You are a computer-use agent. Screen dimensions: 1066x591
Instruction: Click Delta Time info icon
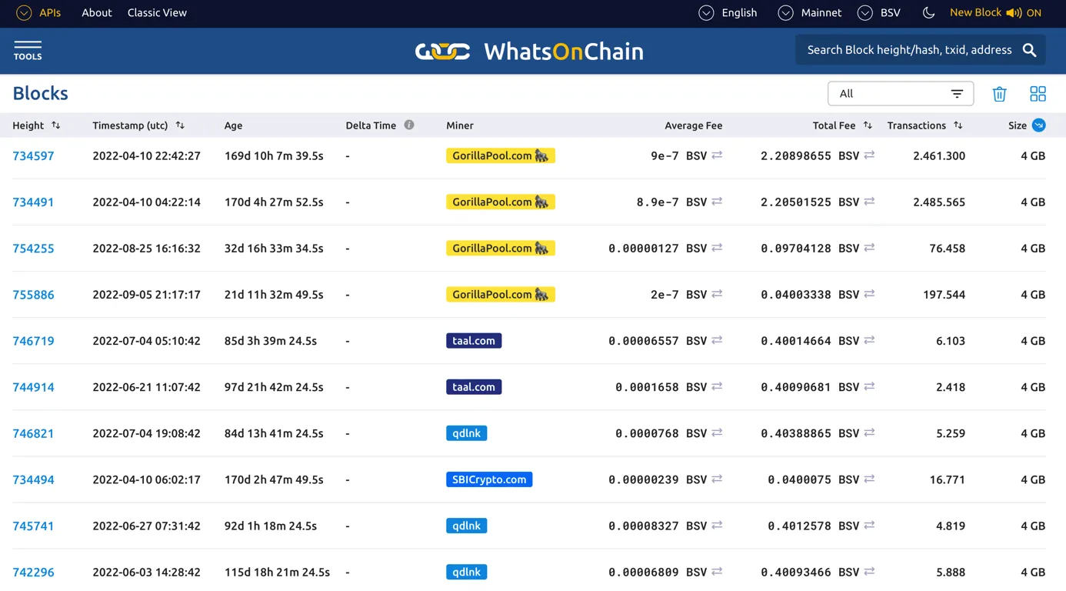tap(409, 125)
